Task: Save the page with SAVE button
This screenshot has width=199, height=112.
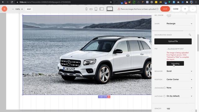Action: [165, 9]
